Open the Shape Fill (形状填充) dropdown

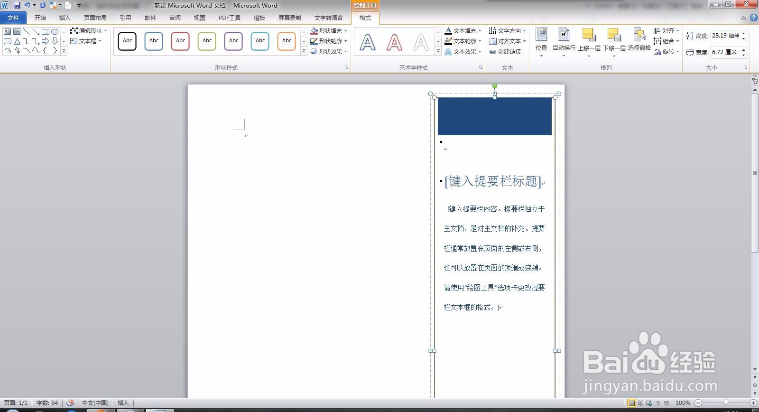329,30
